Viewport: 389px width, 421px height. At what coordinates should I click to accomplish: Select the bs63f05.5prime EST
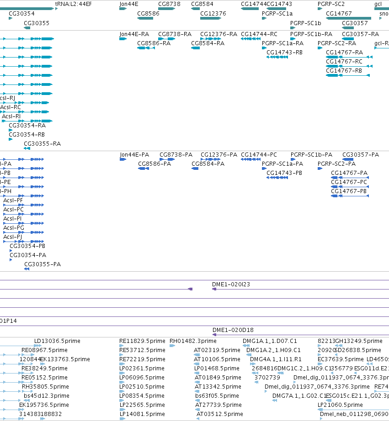pos(197,400)
